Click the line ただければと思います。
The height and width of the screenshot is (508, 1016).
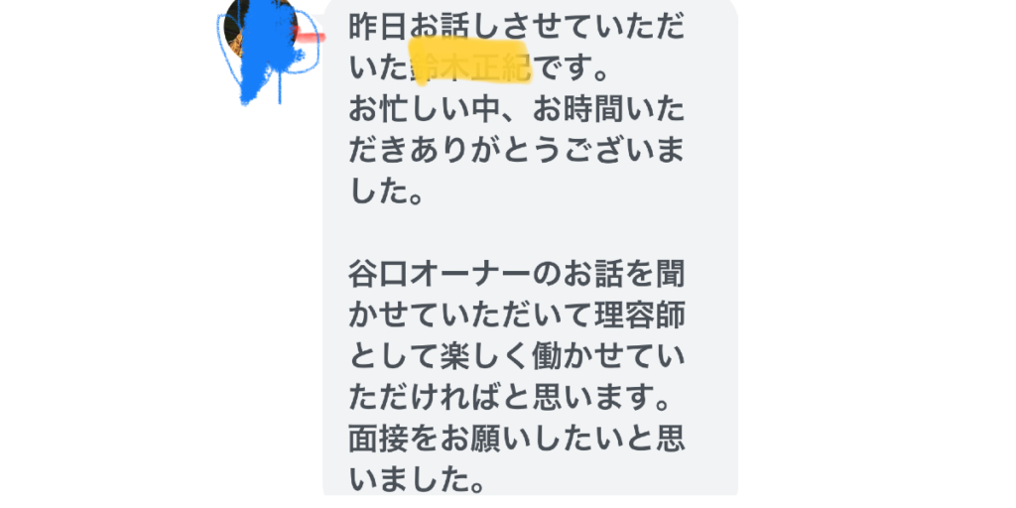pyautogui.click(x=509, y=403)
